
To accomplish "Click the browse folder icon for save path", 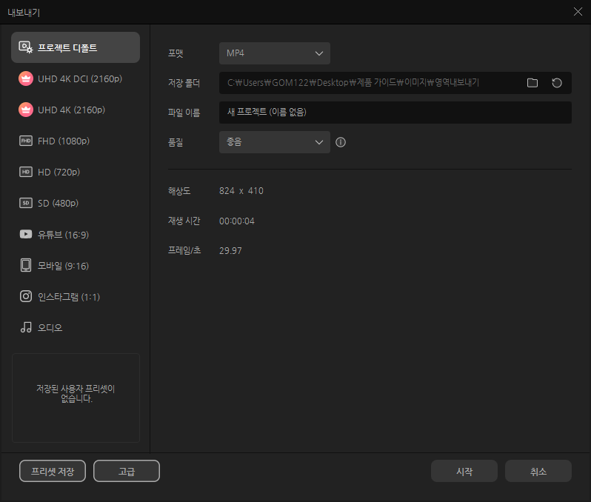I will (x=532, y=83).
